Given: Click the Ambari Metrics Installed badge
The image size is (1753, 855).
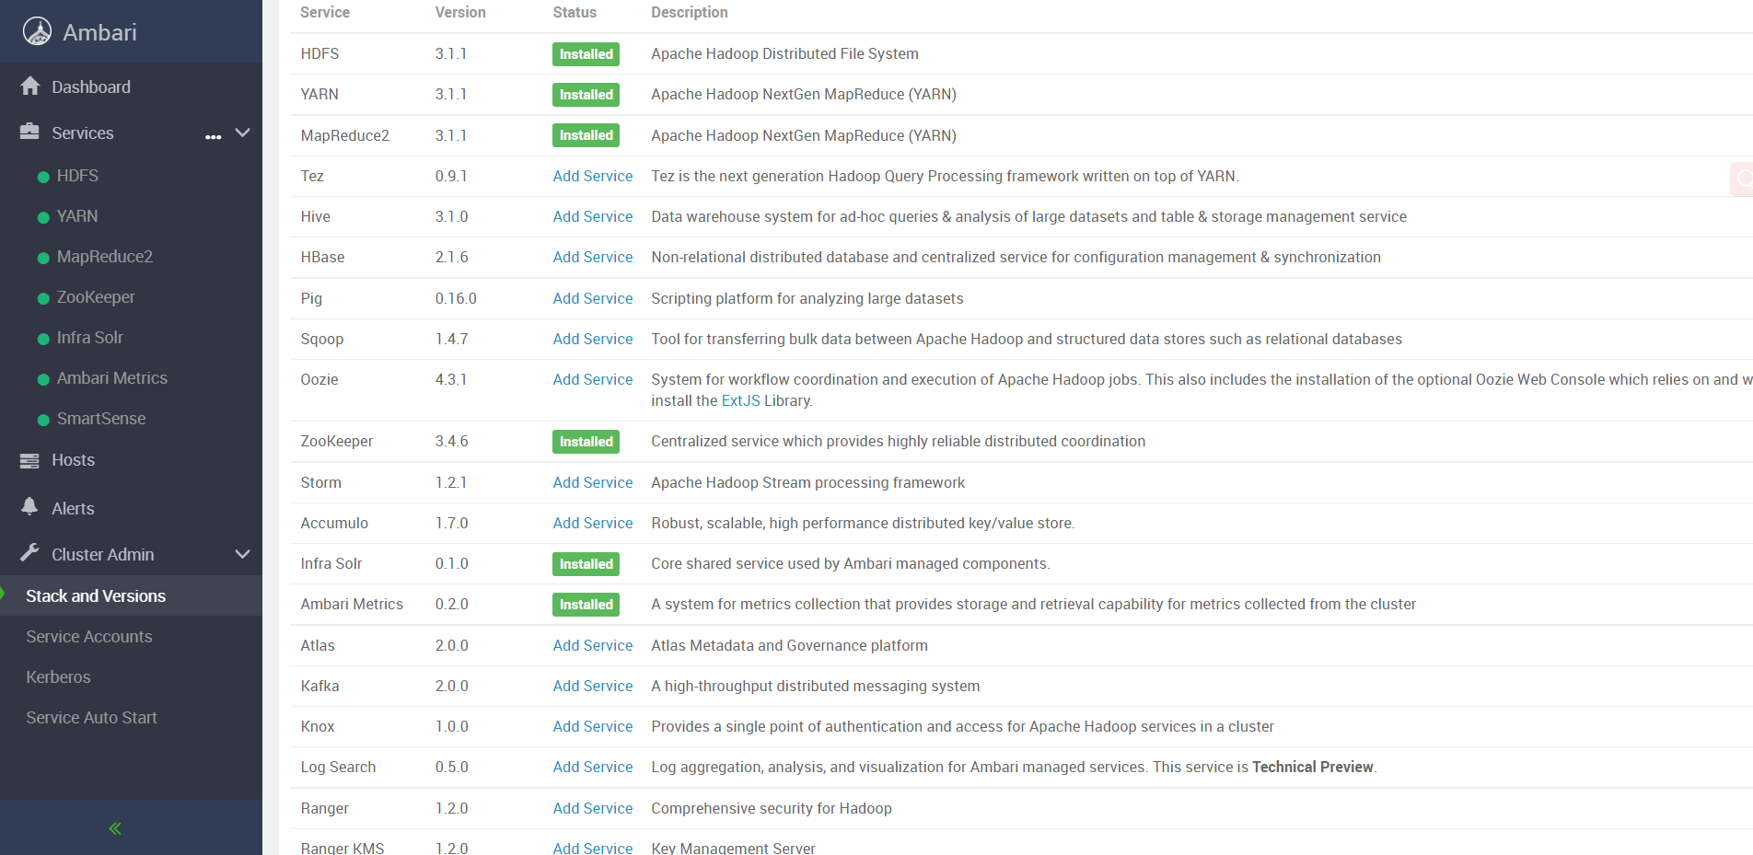Looking at the screenshot, I should 586,605.
